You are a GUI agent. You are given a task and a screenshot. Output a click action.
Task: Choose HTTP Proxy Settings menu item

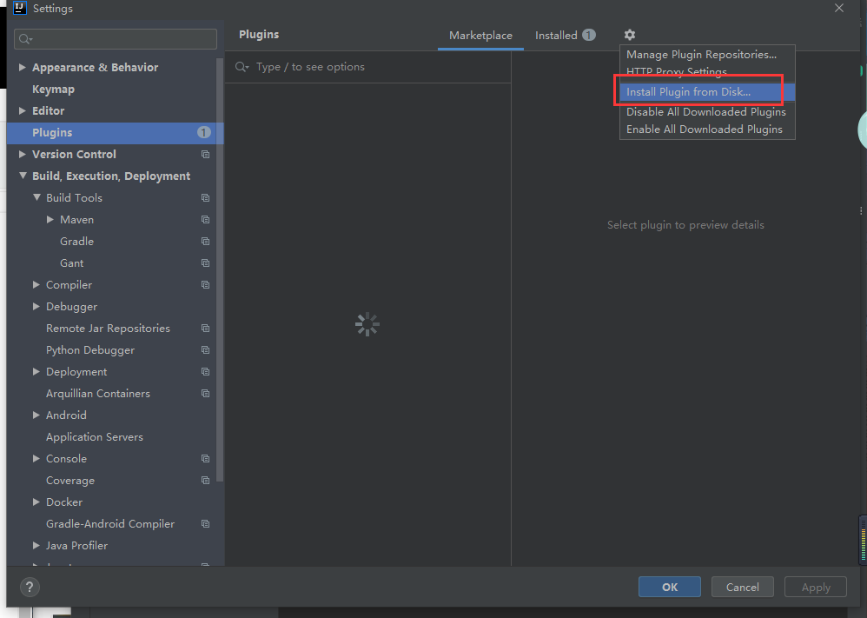click(x=706, y=72)
